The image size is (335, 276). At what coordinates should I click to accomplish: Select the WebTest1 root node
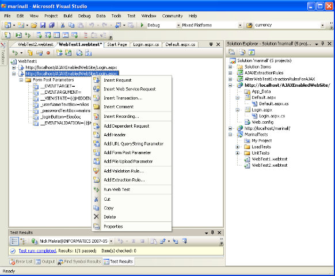[x=28, y=62]
